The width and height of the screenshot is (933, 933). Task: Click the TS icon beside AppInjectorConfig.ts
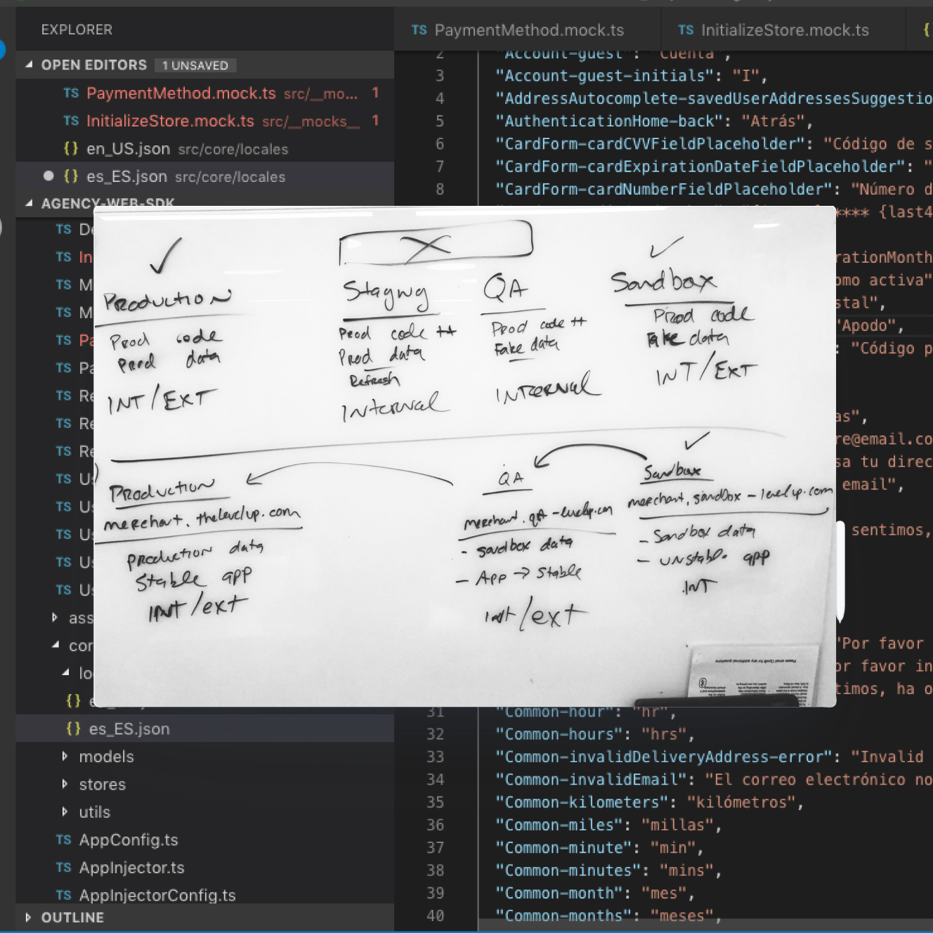[x=63, y=895]
